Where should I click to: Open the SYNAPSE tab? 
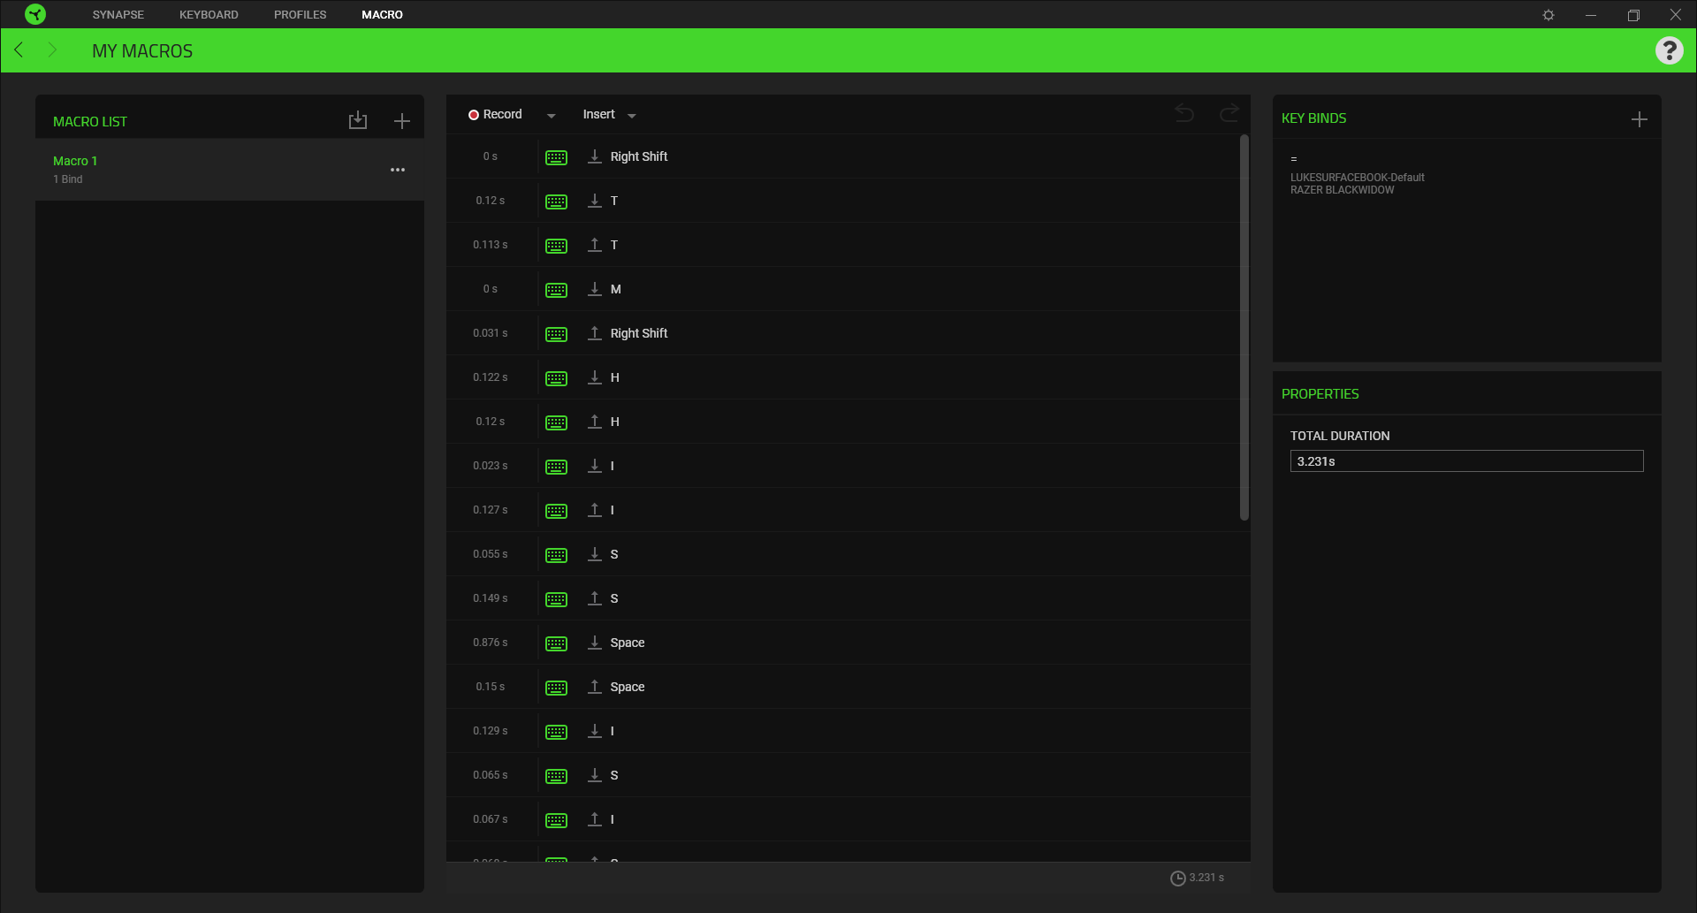pyautogui.click(x=118, y=15)
